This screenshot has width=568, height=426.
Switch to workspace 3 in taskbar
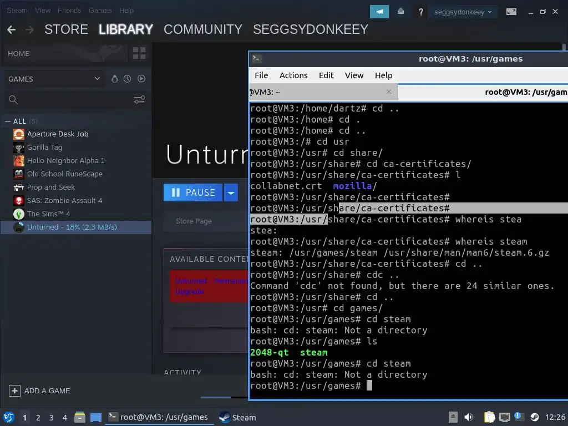[52, 418]
